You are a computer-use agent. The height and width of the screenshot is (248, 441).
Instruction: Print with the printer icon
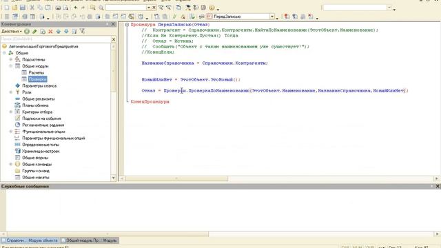coord(58,8)
